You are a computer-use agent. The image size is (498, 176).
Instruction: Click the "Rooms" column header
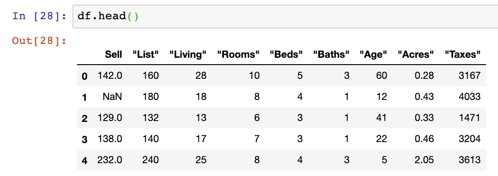click(238, 55)
